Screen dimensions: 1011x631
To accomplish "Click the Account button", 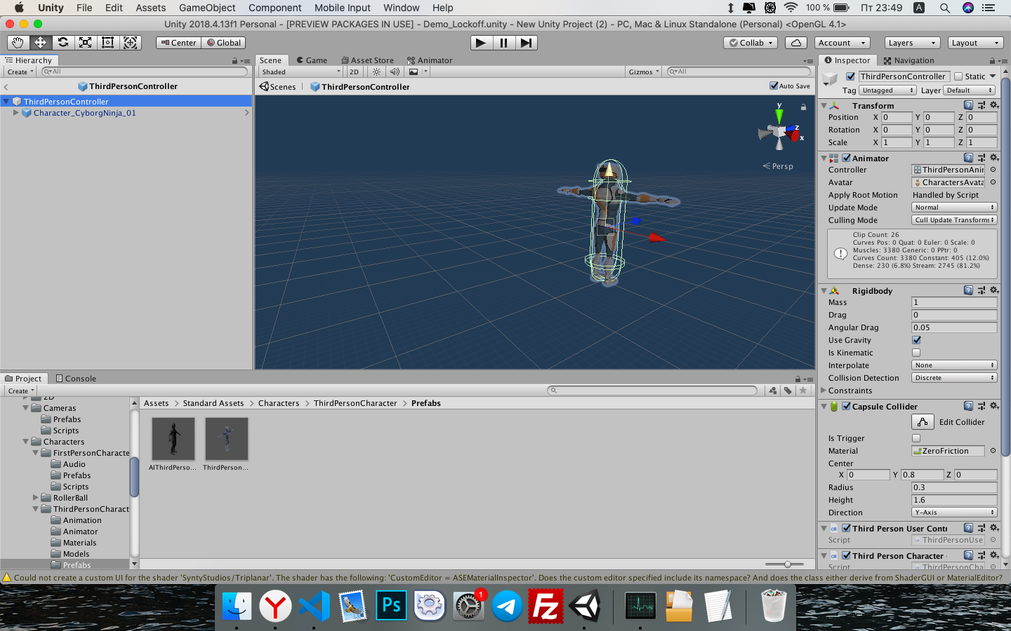I will click(842, 43).
